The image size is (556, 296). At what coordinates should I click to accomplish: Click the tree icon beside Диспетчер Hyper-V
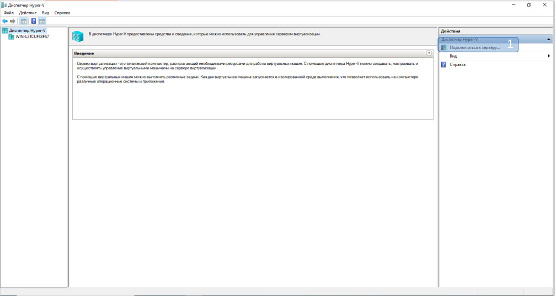5,31
